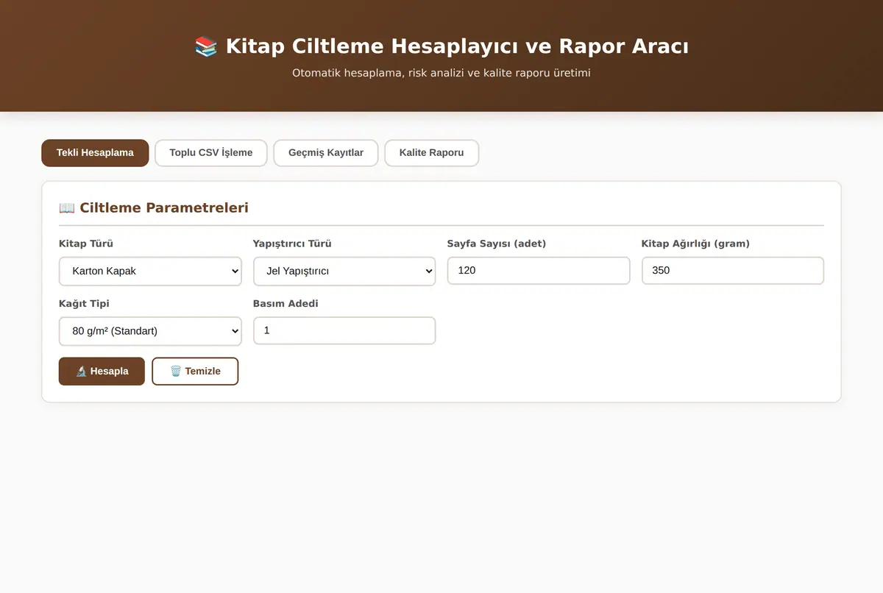The height and width of the screenshot is (593, 883).
Task: Click the microscope icon on Hesapla button
Action: (81, 372)
